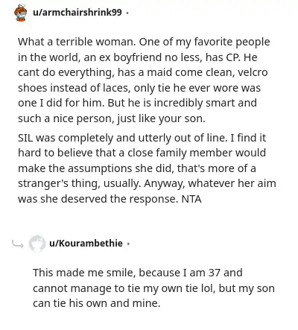The image size is (298, 330).
Task: Click the word "NTA" ending the comment
Action: pyautogui.click(x=191, y=199)
